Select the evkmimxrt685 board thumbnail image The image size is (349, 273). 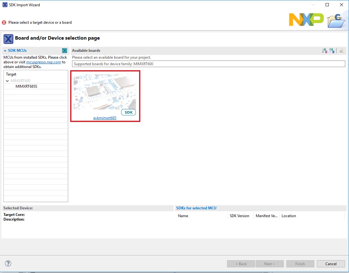click(x=105, y=92)
